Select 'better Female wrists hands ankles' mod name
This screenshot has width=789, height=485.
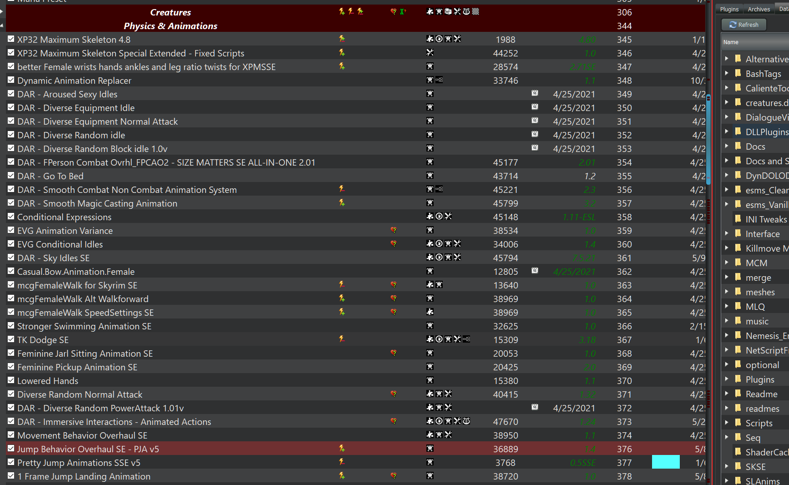pyautogui.click(x=147, y=67)
